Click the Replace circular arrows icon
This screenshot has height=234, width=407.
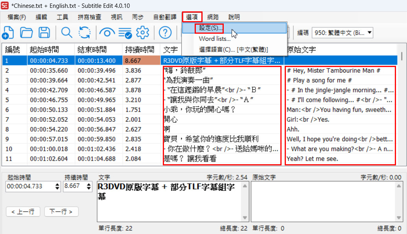tap(85, 32)
